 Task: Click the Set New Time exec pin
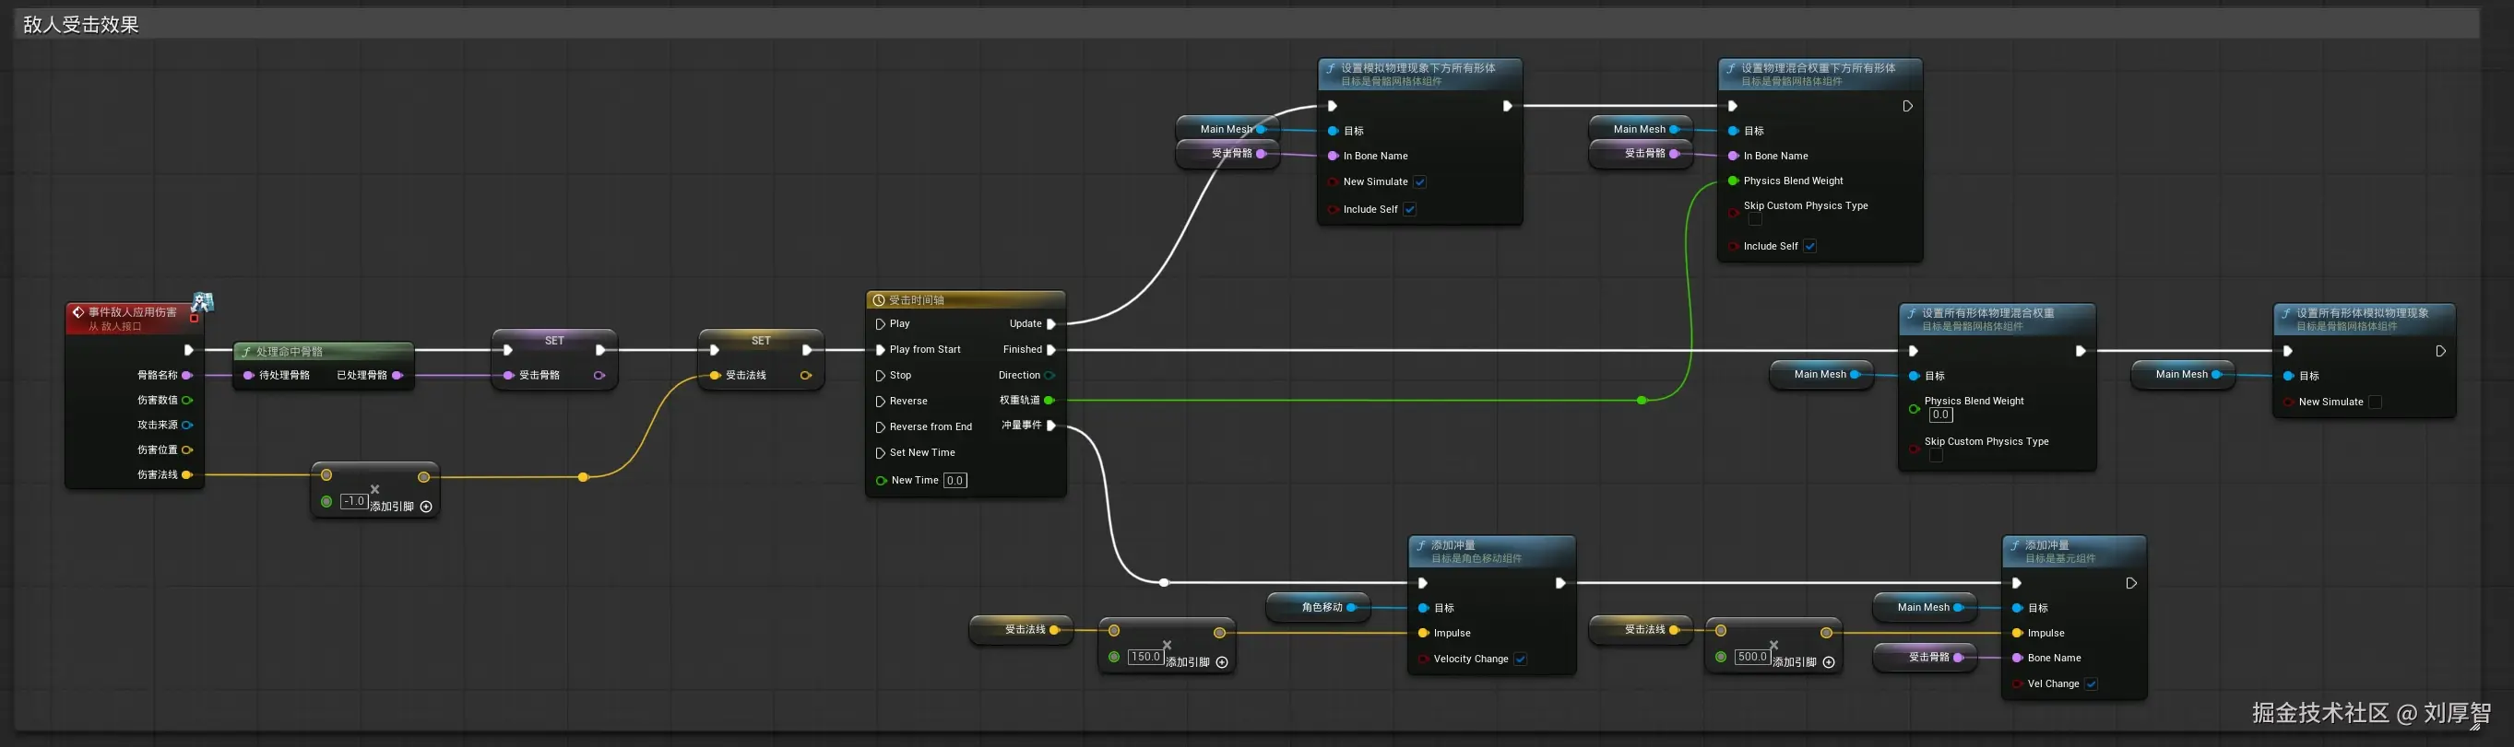pos(881,453)
